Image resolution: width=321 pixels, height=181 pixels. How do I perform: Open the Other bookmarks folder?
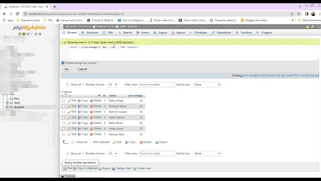click(309, 20)
